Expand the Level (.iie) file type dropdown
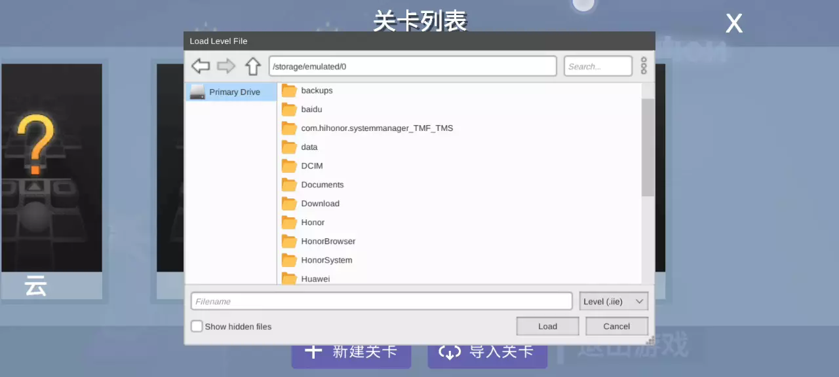The width and height of the screenshot is (839, 377). click(614, 301)
